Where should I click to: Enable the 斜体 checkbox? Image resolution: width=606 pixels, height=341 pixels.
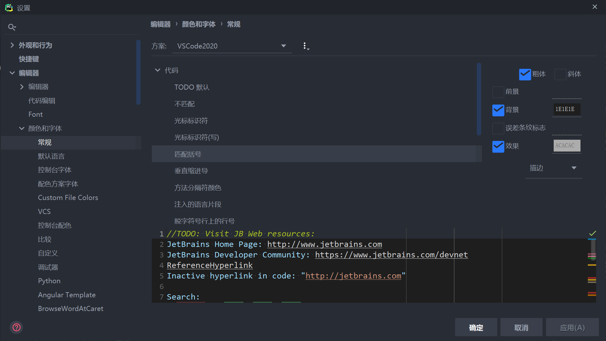[560, 74]
